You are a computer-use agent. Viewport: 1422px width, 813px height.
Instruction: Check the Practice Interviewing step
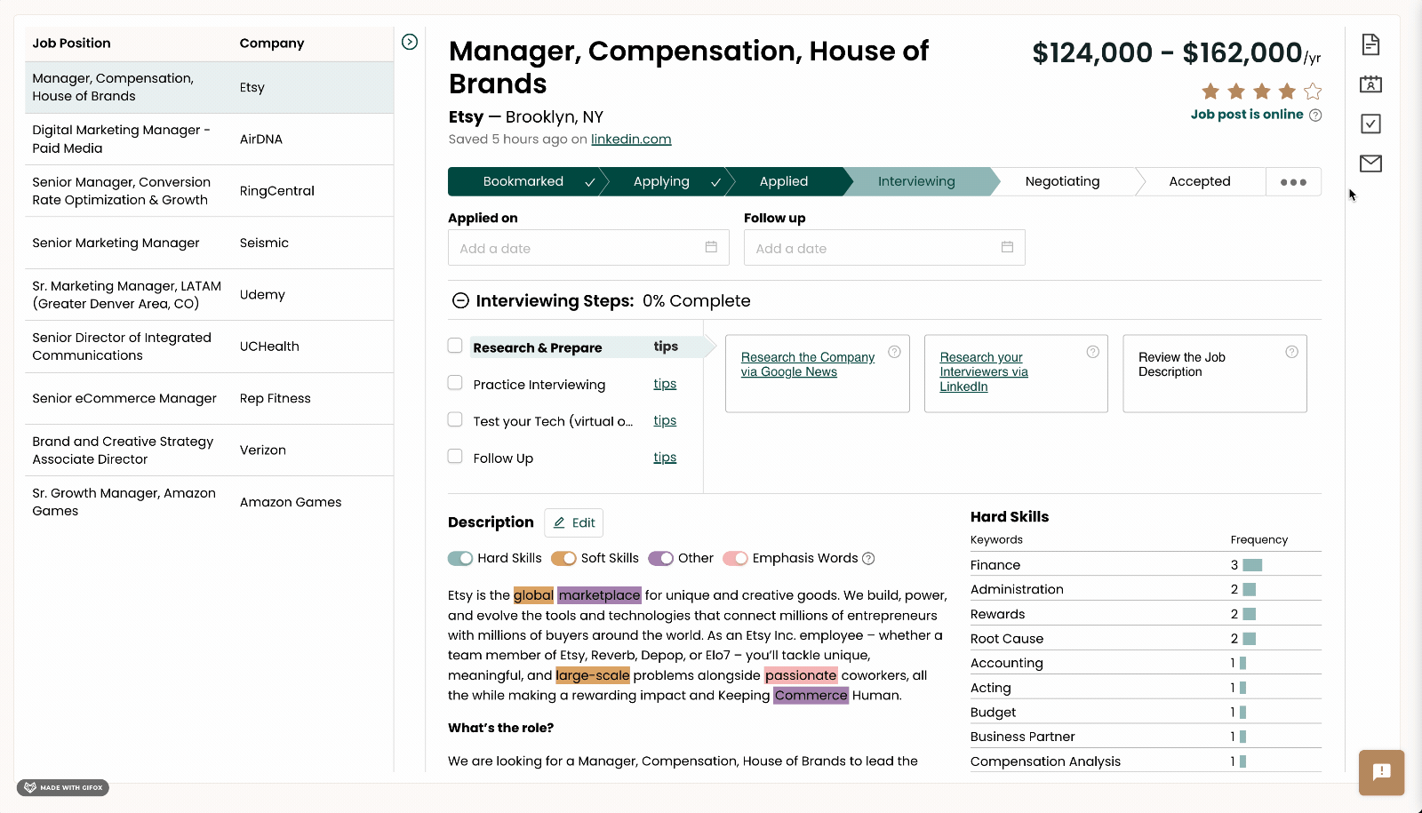click(455, 383)
